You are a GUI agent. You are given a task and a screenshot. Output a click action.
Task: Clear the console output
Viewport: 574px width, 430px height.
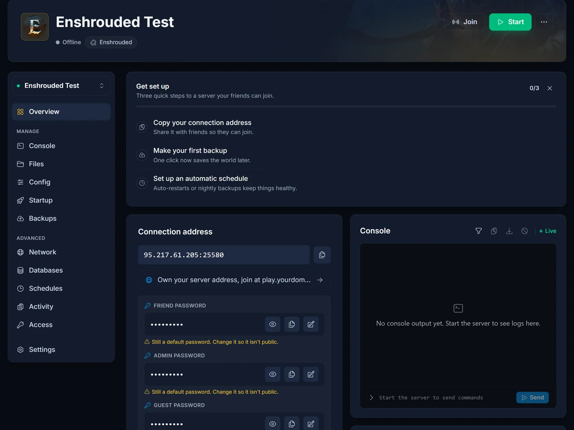[x=524, y=231]
